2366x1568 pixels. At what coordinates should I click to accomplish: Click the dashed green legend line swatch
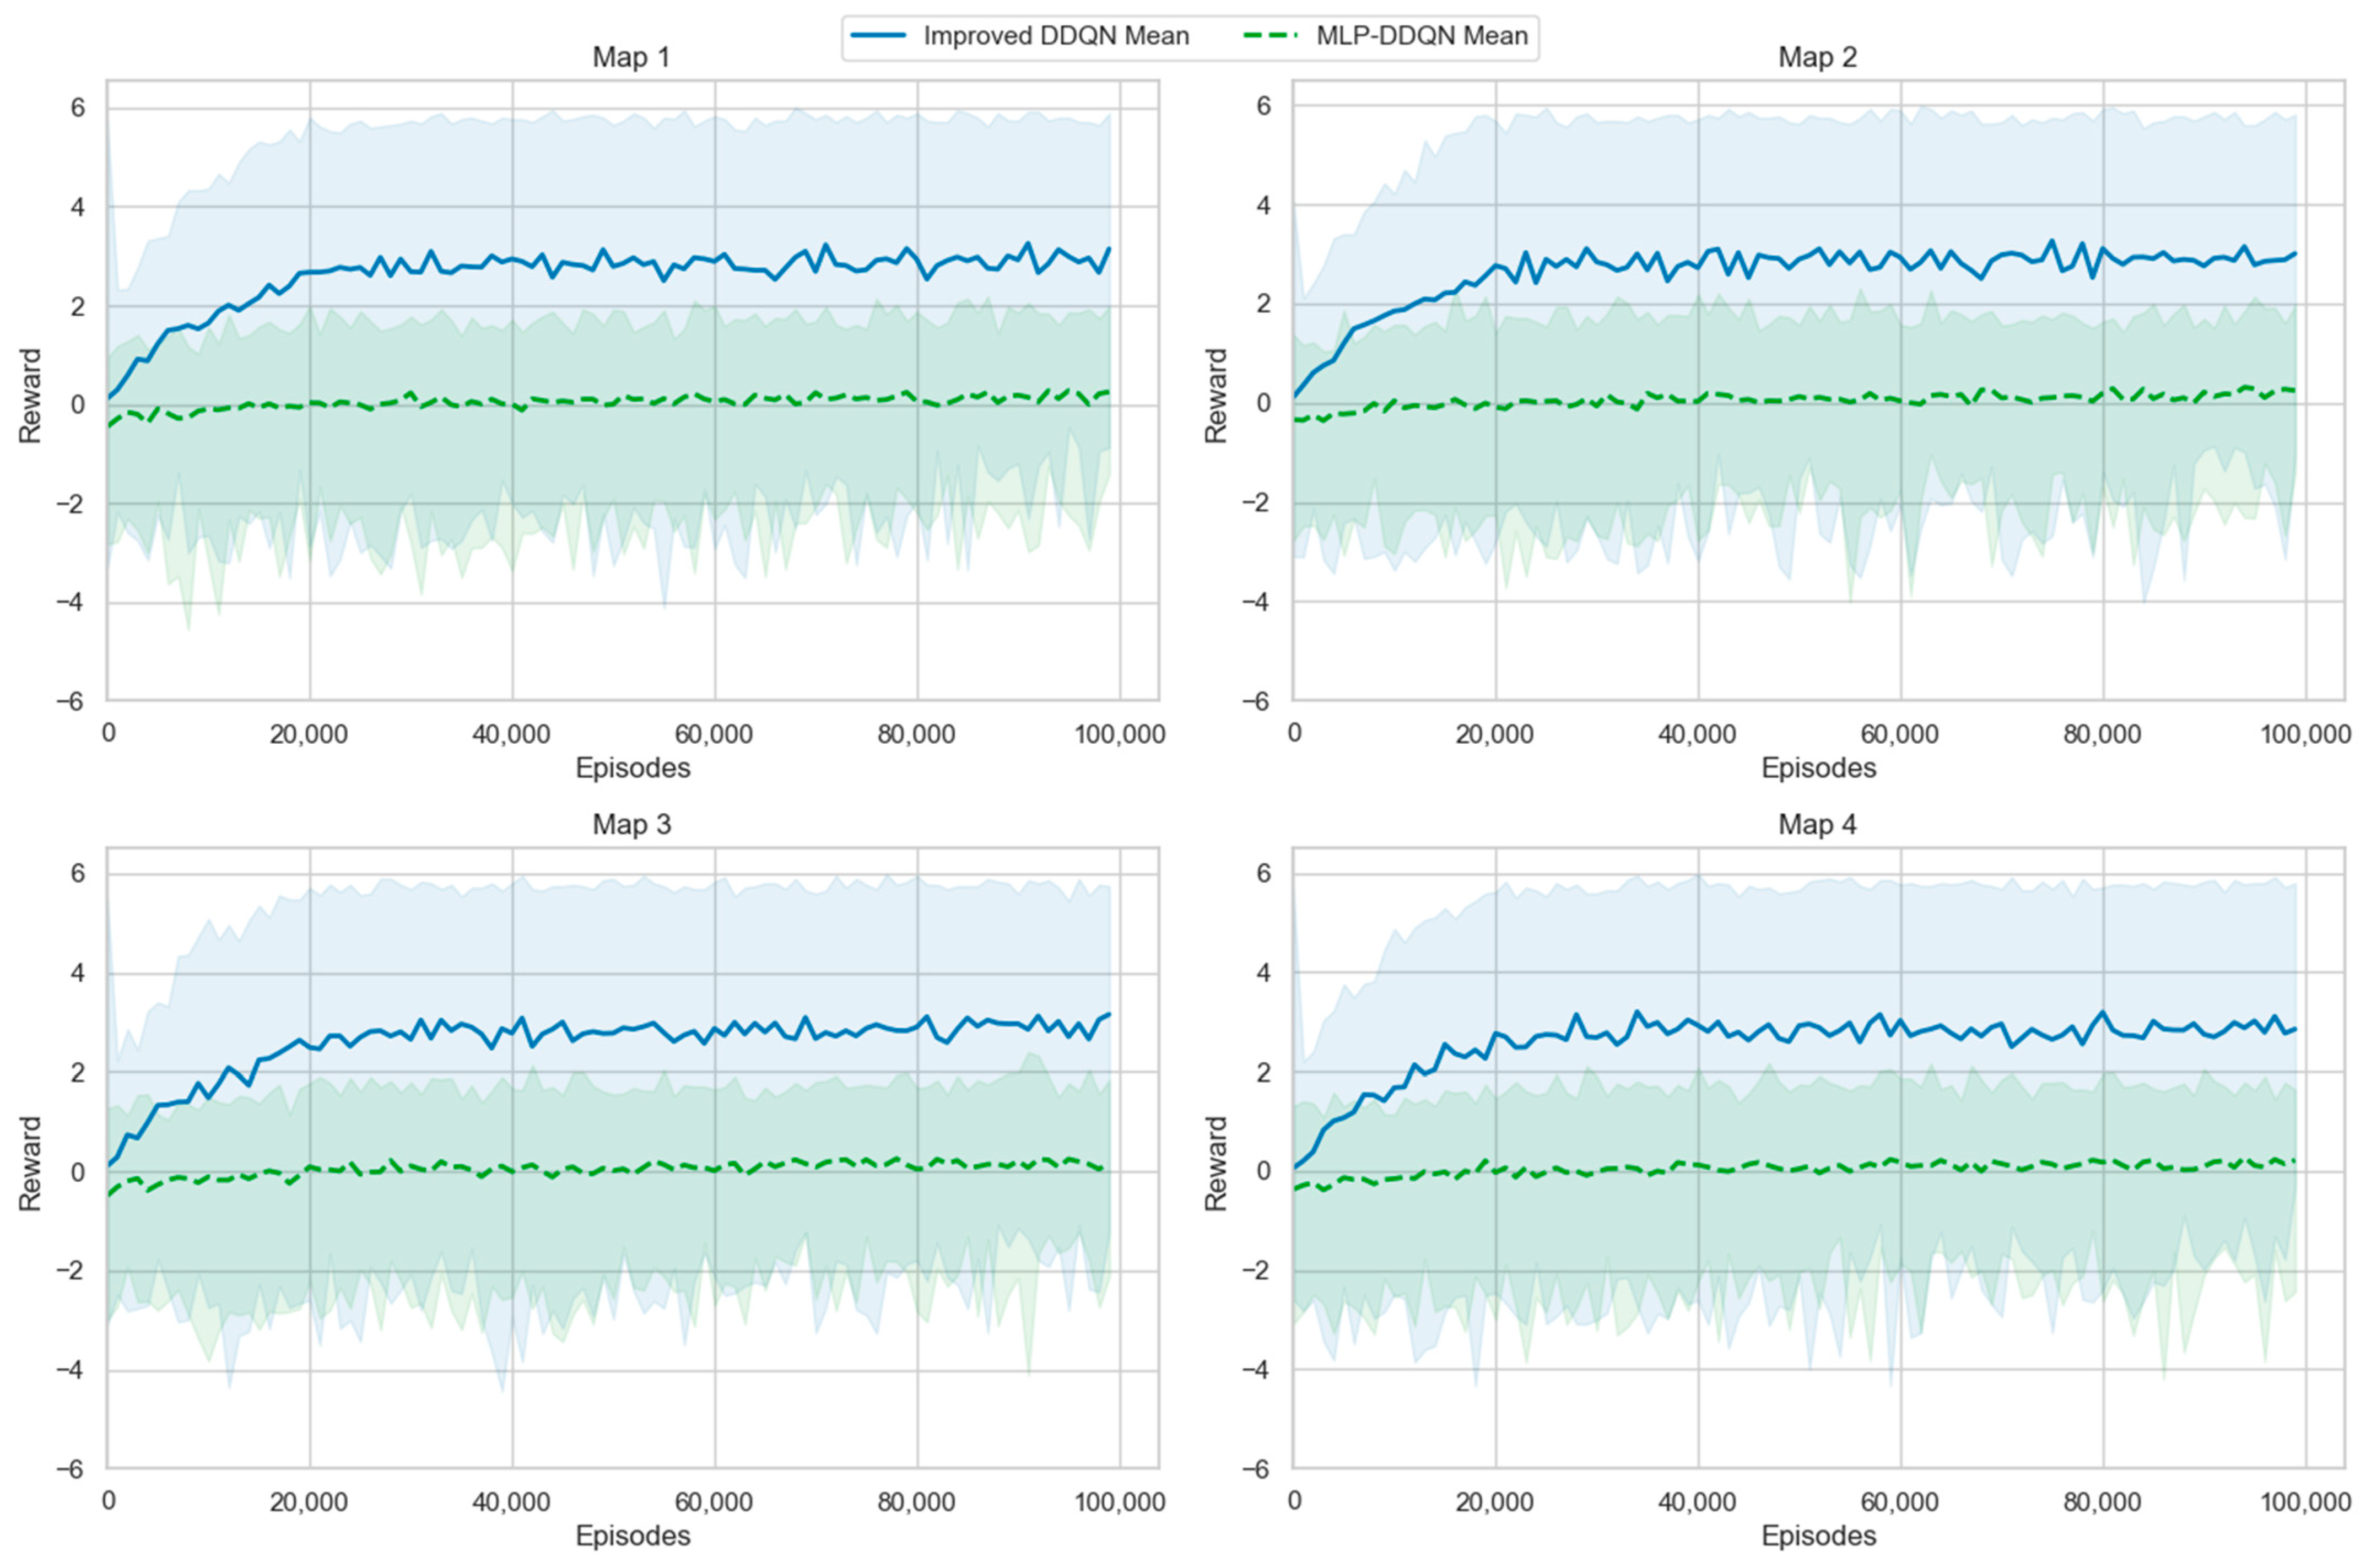coord(1269,36)
